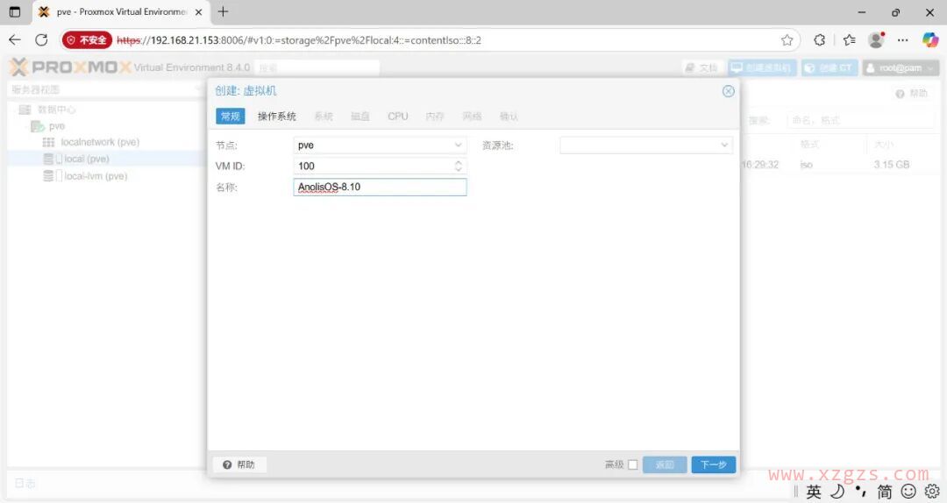Select the 常规 (General) tab
Viewport: 947px width, 503px height.
click(230, 117)
